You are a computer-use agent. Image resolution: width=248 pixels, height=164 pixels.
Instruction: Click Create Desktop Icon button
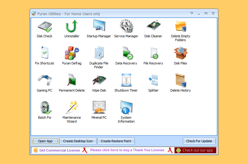[78, 141]
